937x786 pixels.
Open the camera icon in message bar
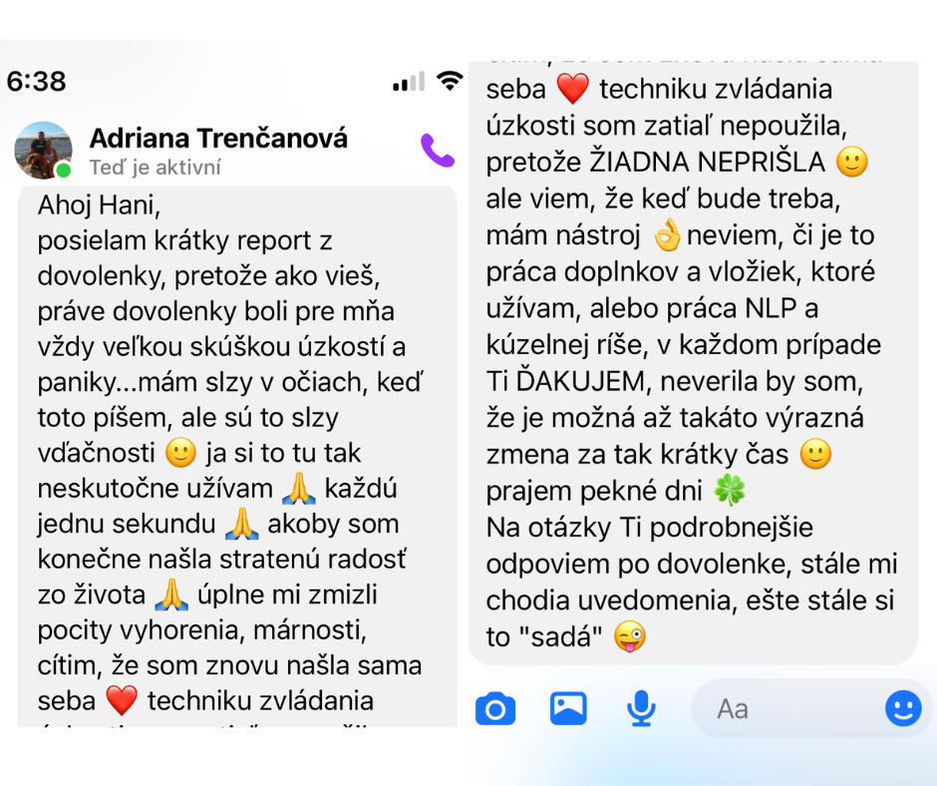click(x=495, y=709)
